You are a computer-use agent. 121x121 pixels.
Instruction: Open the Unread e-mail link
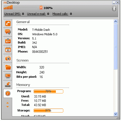tap(36, 14)
